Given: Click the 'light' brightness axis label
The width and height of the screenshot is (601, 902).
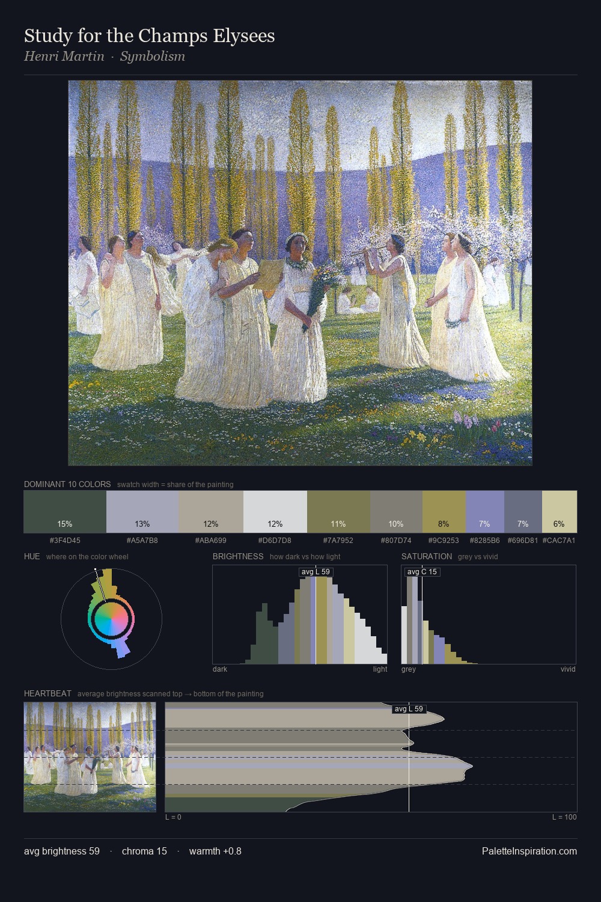Looking at the screenshot, I should coord(380,669).
